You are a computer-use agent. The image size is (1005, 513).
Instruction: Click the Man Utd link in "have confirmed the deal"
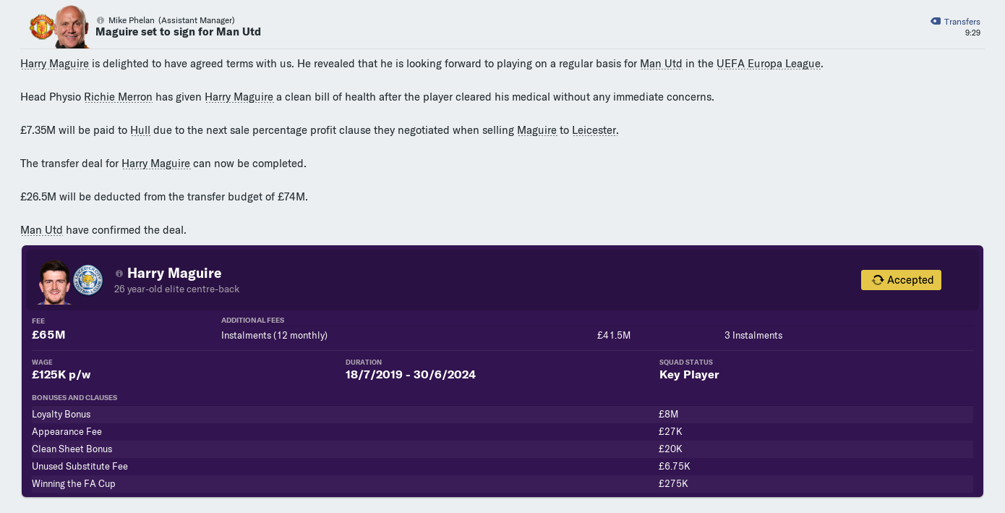[41, 230]
